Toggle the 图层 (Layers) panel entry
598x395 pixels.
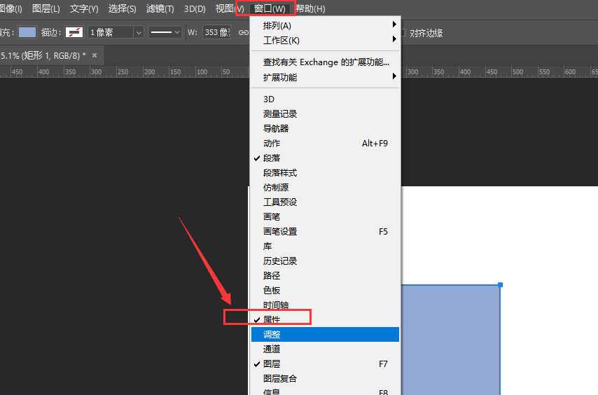(272, 364)
